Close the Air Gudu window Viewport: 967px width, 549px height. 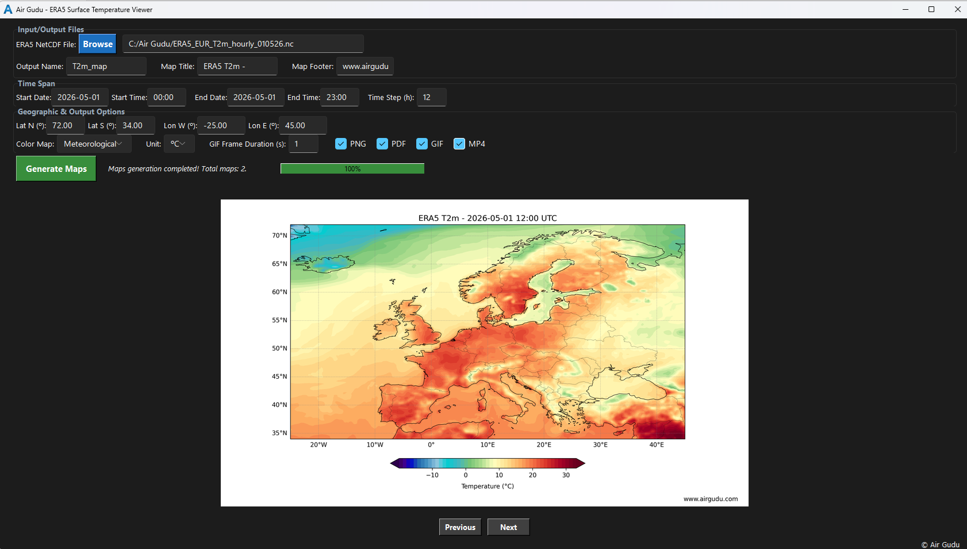pyautogui.click(x=957, y=9)
